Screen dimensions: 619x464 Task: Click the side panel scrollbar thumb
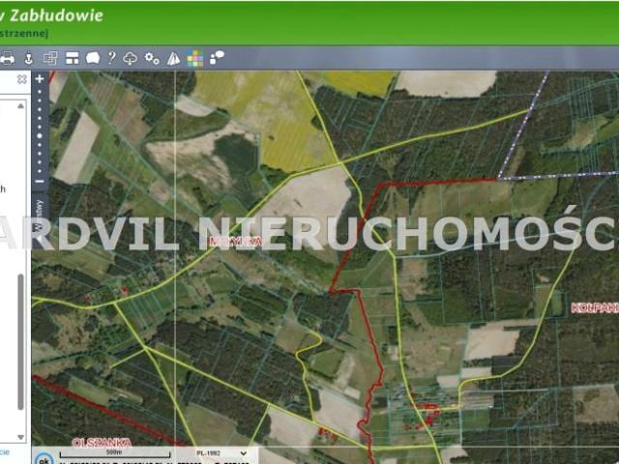(x=20, y=342)
